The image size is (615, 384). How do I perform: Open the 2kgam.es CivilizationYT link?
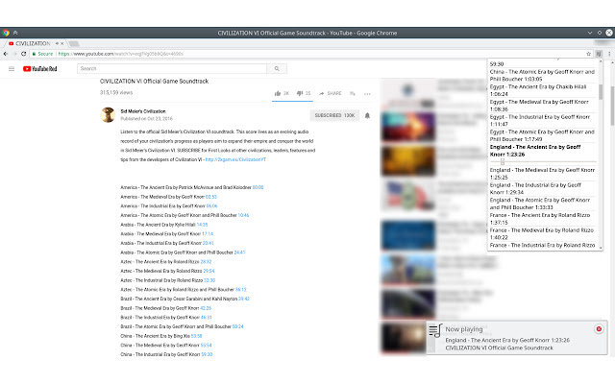tap(235, 159)
